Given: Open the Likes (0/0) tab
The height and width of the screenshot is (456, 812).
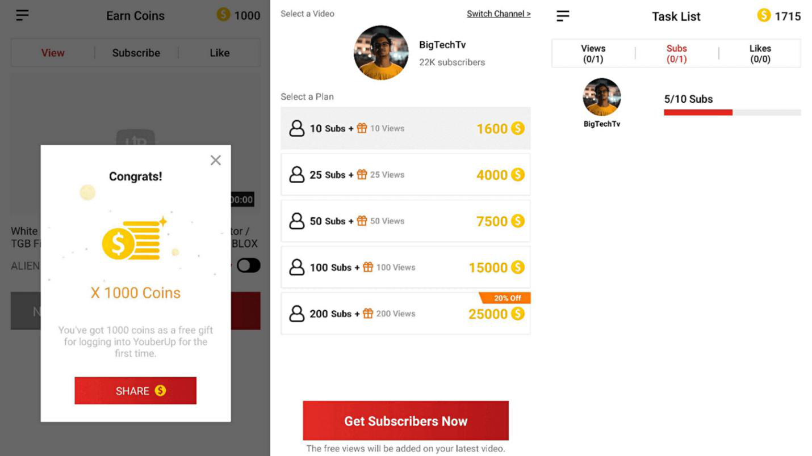Looking at the screenshot, I should point(760,53).
